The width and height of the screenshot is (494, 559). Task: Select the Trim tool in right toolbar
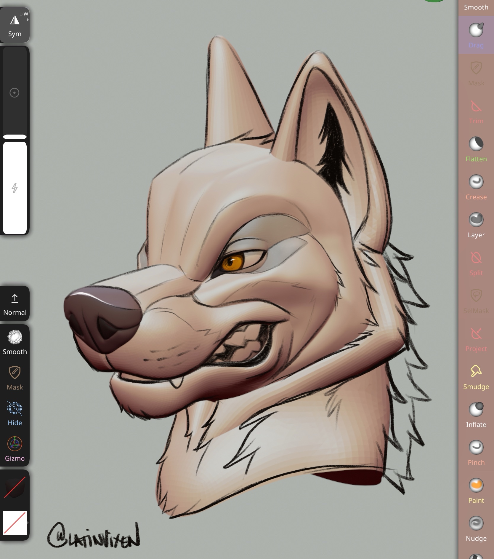(x=476, y=111)
